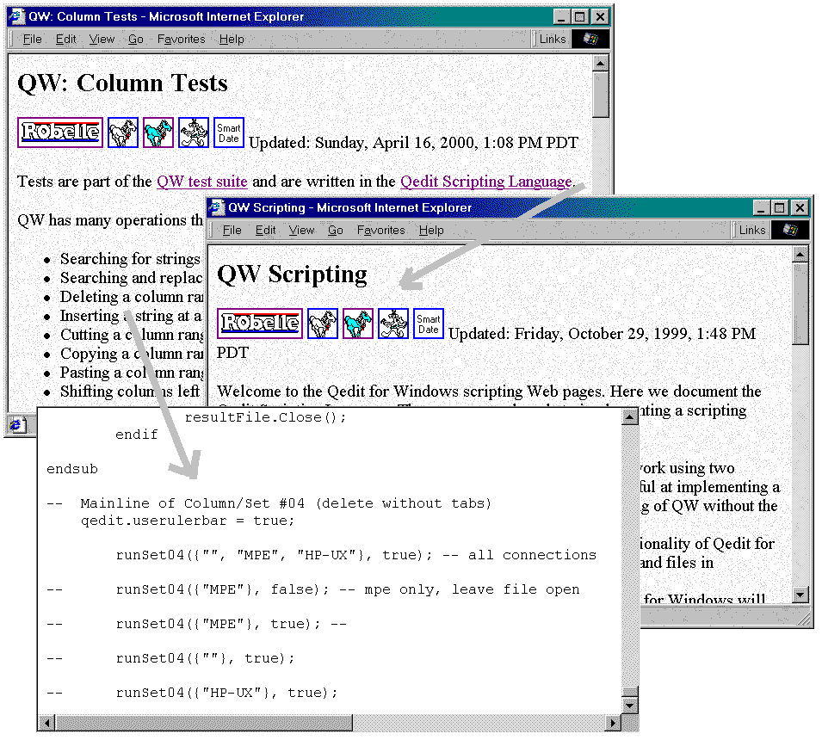
Task: Click the QW Scripting page heading
Action: (x=292, y=274)
